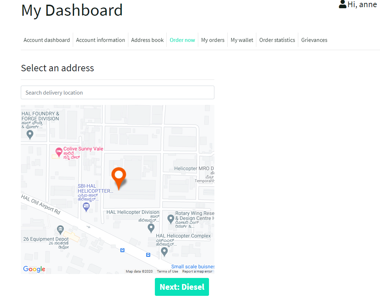This screenshot has height=298, width=380.
Task: Open the Account dashboard tab
Action: [47, 40]
